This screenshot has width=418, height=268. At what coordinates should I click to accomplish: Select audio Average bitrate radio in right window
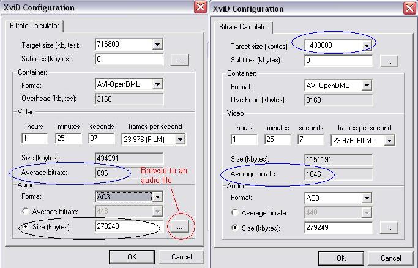[235, 212]
